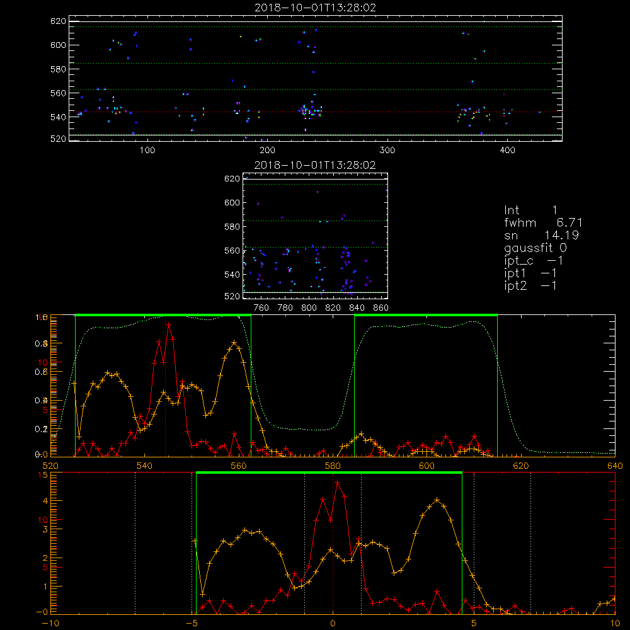Click the 'gaussfit 0' parameter text
Viewport: 630px width, 630px height.
tap(535, 248)
